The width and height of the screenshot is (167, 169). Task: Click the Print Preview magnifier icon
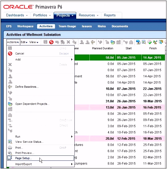click(10, 153)
